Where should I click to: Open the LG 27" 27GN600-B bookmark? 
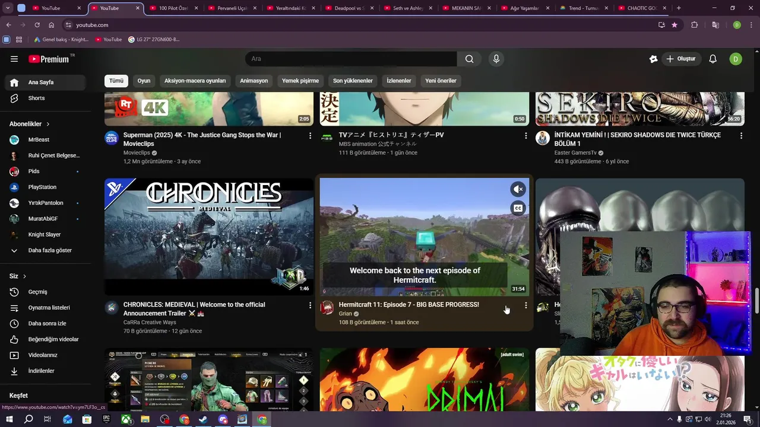click(x=154, y=40)
